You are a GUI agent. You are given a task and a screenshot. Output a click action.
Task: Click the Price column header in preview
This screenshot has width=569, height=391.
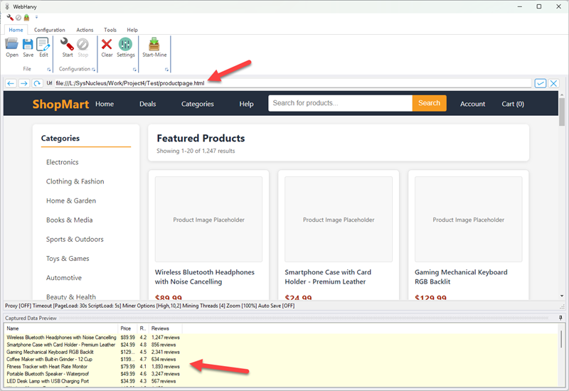pyautogui.click(x=126, y=328)
